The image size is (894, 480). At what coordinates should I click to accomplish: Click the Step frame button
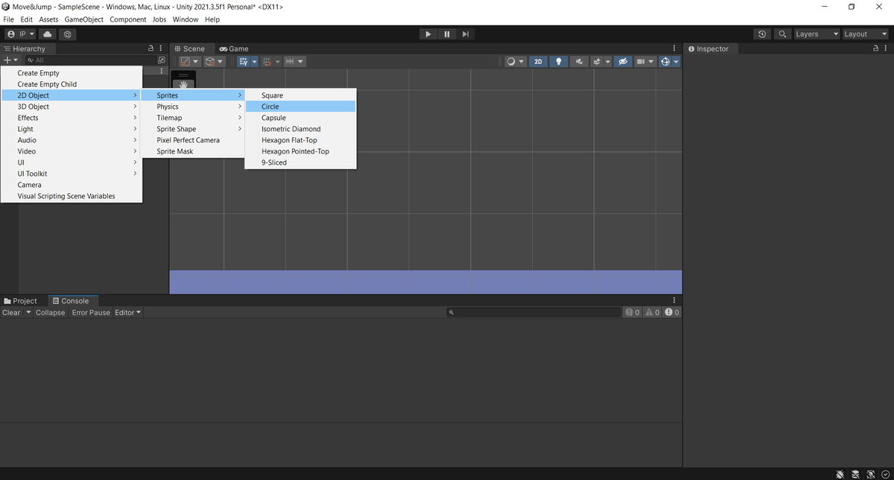click(x=466, y=34)
